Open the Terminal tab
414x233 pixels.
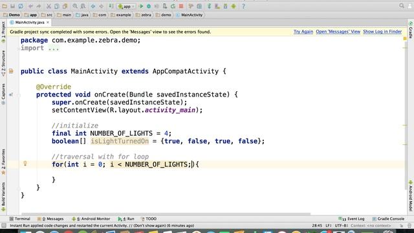coord(20,219)
